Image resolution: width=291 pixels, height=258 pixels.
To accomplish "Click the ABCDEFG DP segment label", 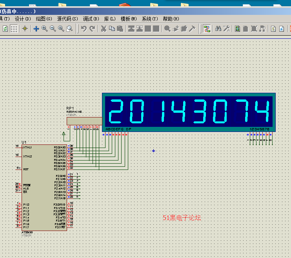I will (118, 129).
